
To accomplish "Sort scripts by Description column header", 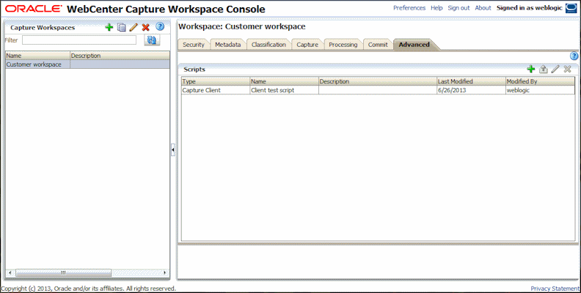I will tap(378, 81).
